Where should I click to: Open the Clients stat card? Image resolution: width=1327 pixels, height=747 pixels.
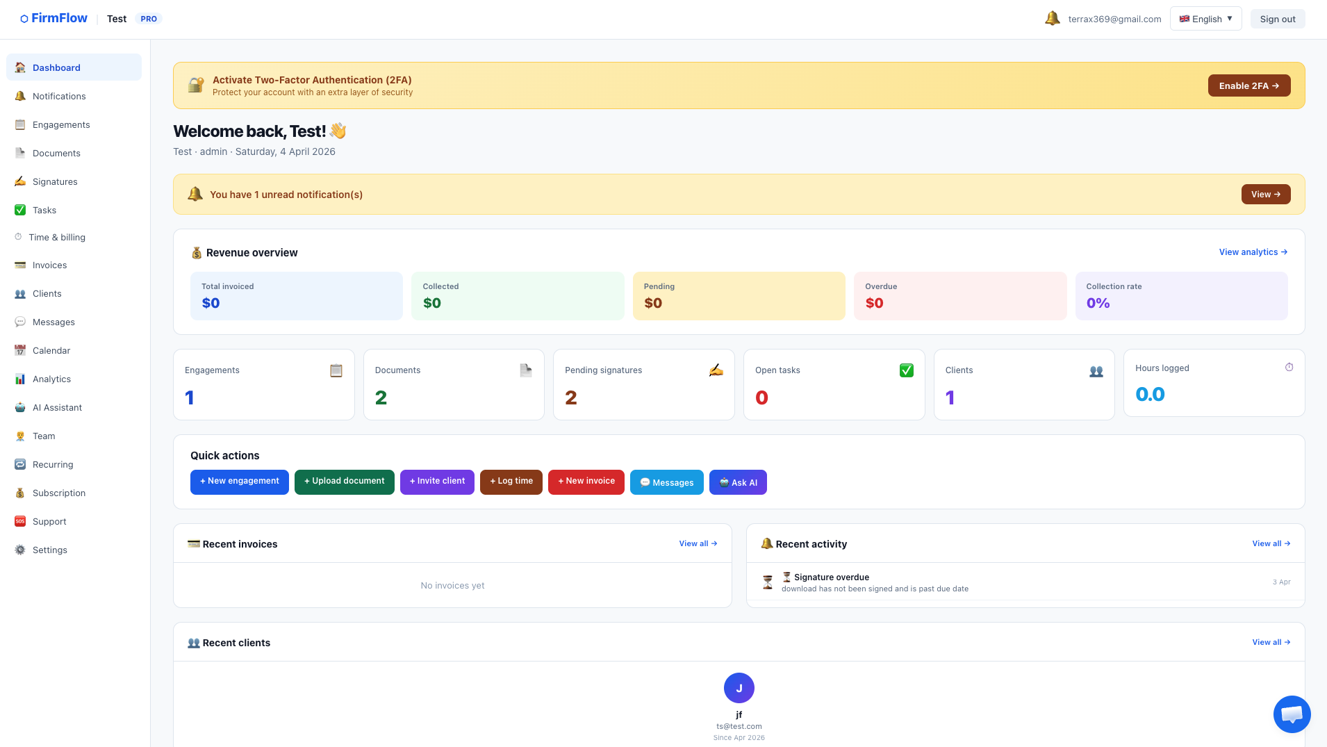click(1024, 384)
